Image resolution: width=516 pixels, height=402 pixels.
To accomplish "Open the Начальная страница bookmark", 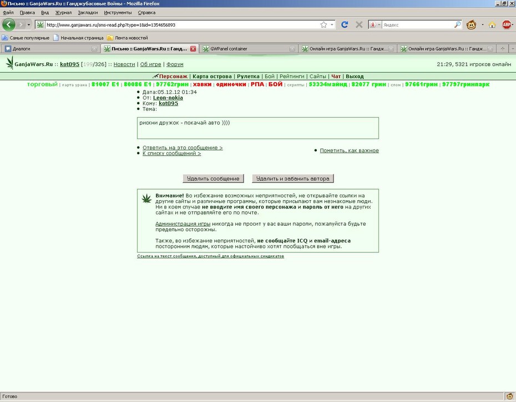I will coord(78,38).
